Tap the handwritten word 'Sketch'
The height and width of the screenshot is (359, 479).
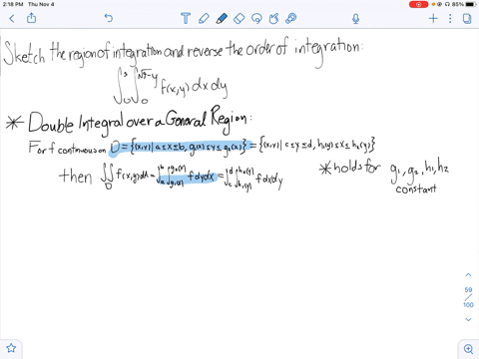coord(24,53)
